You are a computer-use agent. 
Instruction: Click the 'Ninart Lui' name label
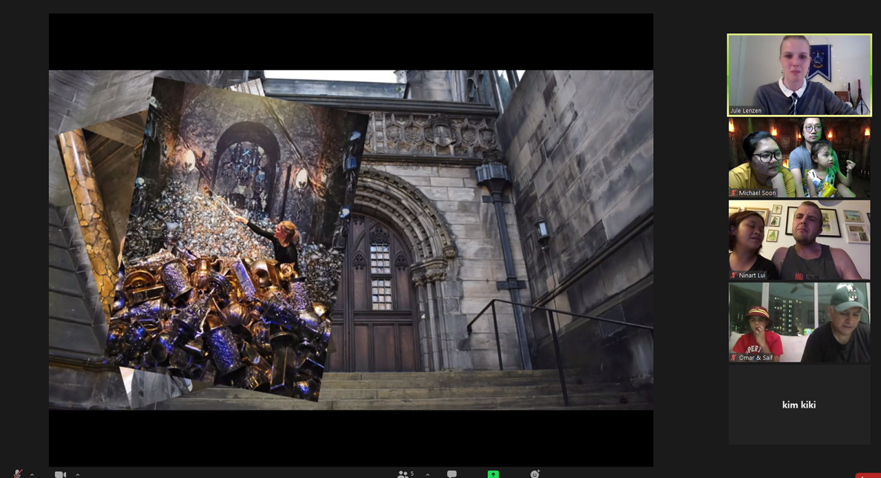tap(752, 275)
